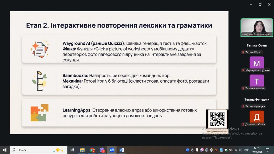Select Татьяна Козачек's purple T avatar
Viewport: 274px width, 154px height.
pyautogui.click(x=257, y=81)
